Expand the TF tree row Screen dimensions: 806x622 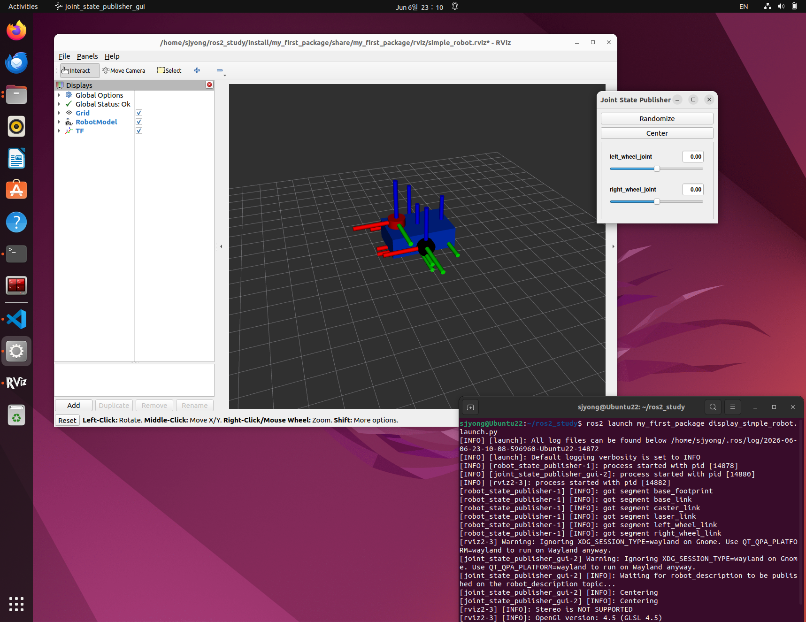tap(59, 131)
